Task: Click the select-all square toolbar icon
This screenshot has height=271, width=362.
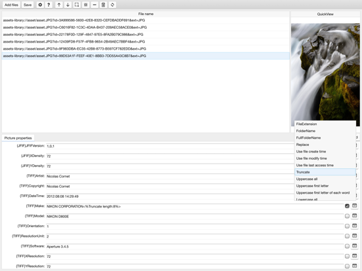Action: click(x=77, y=5)
